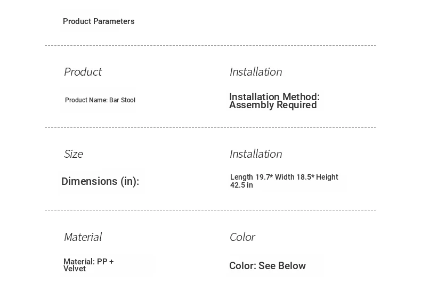421x307 pixels.
Task: Click the words Bar Stool
Action: click(122, 100)
